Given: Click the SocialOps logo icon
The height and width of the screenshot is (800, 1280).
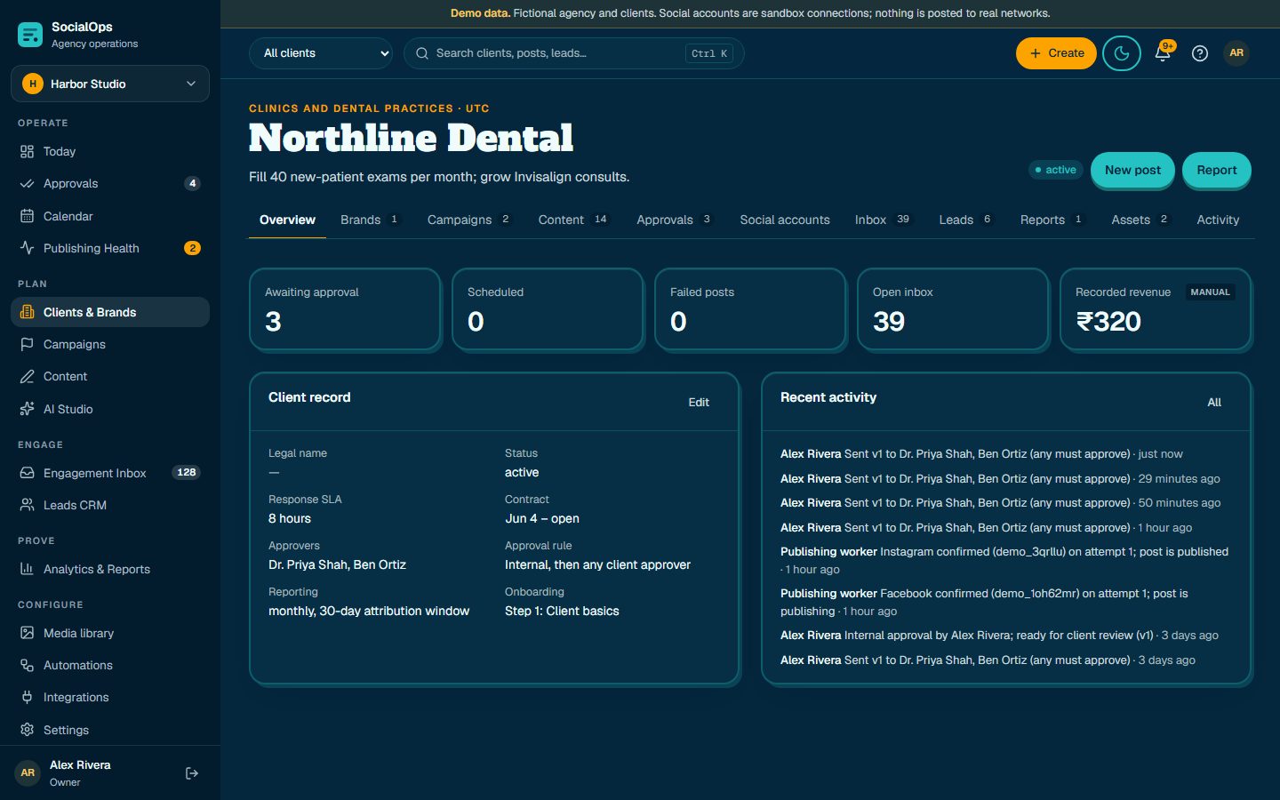Looking at the screenshot, I should [30, 35].
